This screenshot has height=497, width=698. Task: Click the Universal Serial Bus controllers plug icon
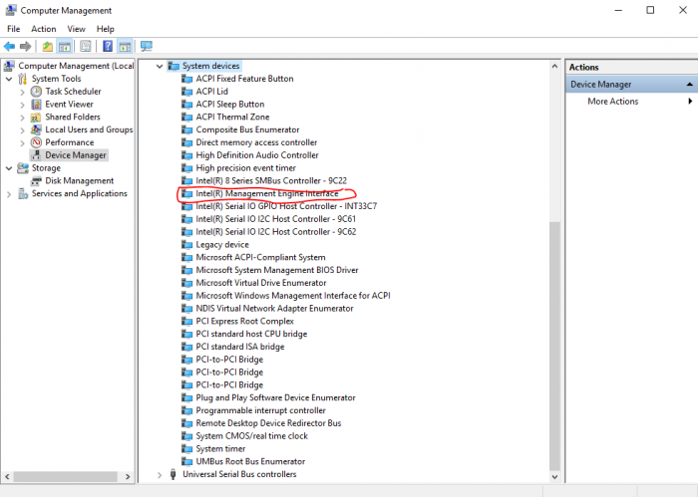[x=174, y=474]
